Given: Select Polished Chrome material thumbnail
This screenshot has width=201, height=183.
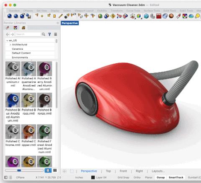Looking at the screenshot, I should [13, 131].
